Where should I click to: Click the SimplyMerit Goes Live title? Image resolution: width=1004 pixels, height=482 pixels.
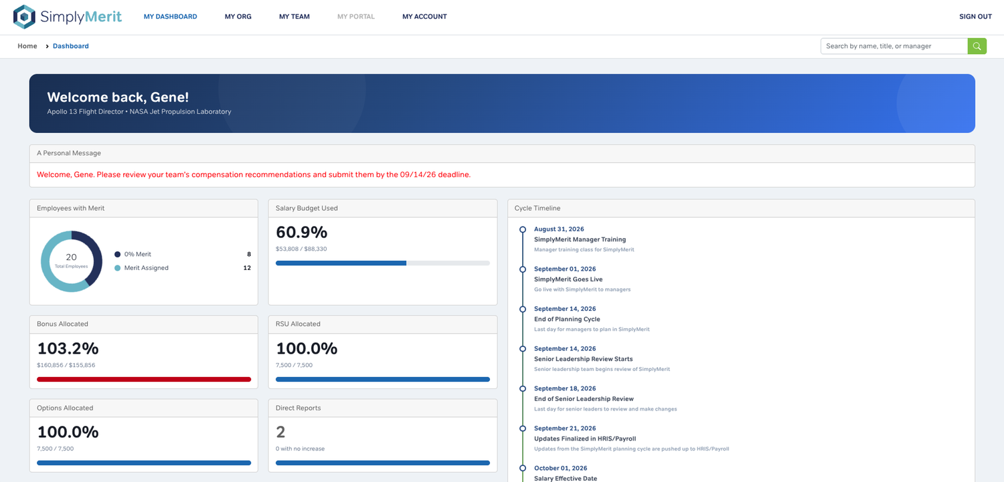click(568, 279)
